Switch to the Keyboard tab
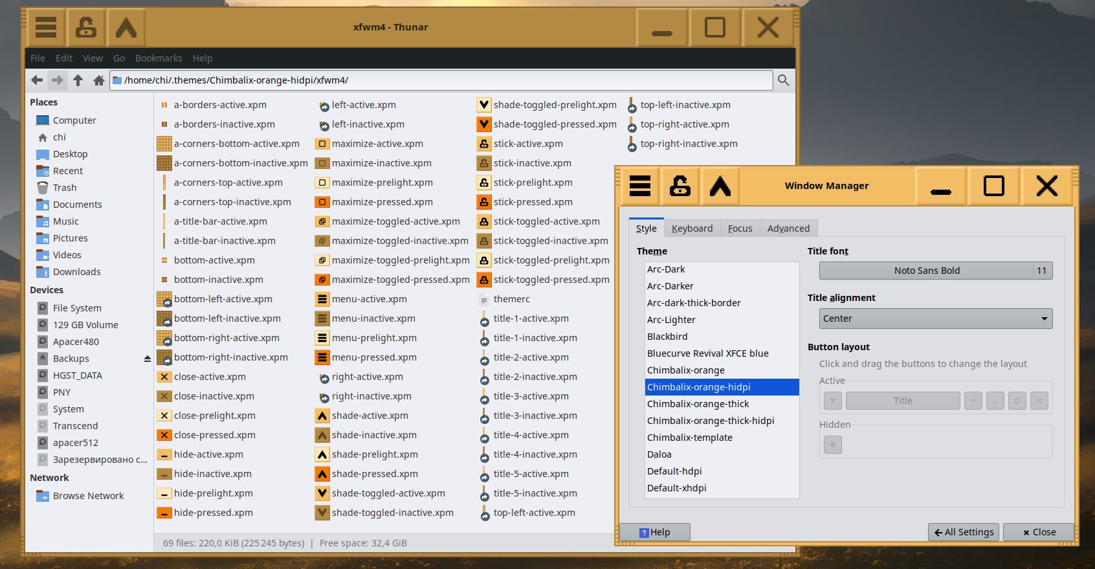This screenshot has width=1095, height=569. tap(692, 229)
